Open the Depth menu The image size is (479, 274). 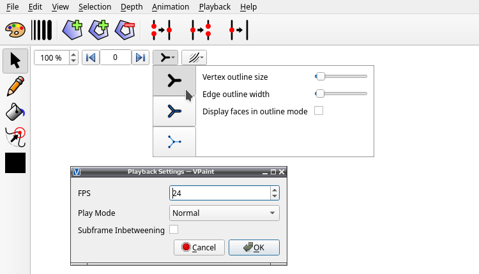(x=132, y=7)
